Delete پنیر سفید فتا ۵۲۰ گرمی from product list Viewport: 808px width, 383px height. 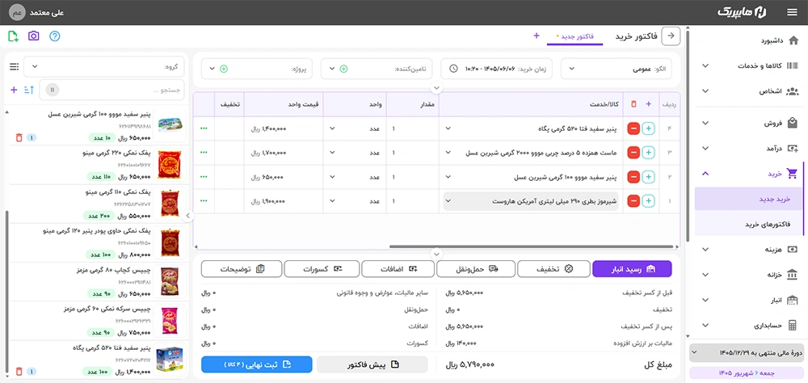pyautogui.click(x=19, y=371)
